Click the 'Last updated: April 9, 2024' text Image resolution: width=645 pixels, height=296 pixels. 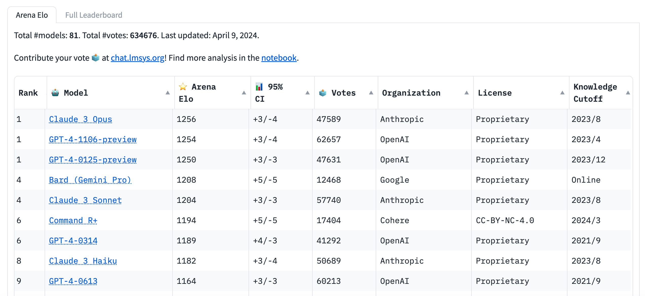tap(210, 35)
